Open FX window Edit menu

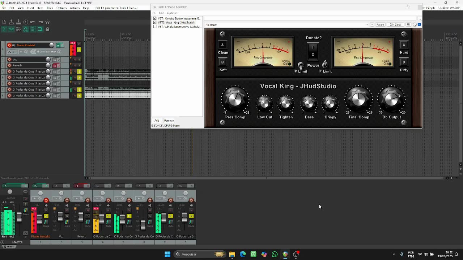161,13
